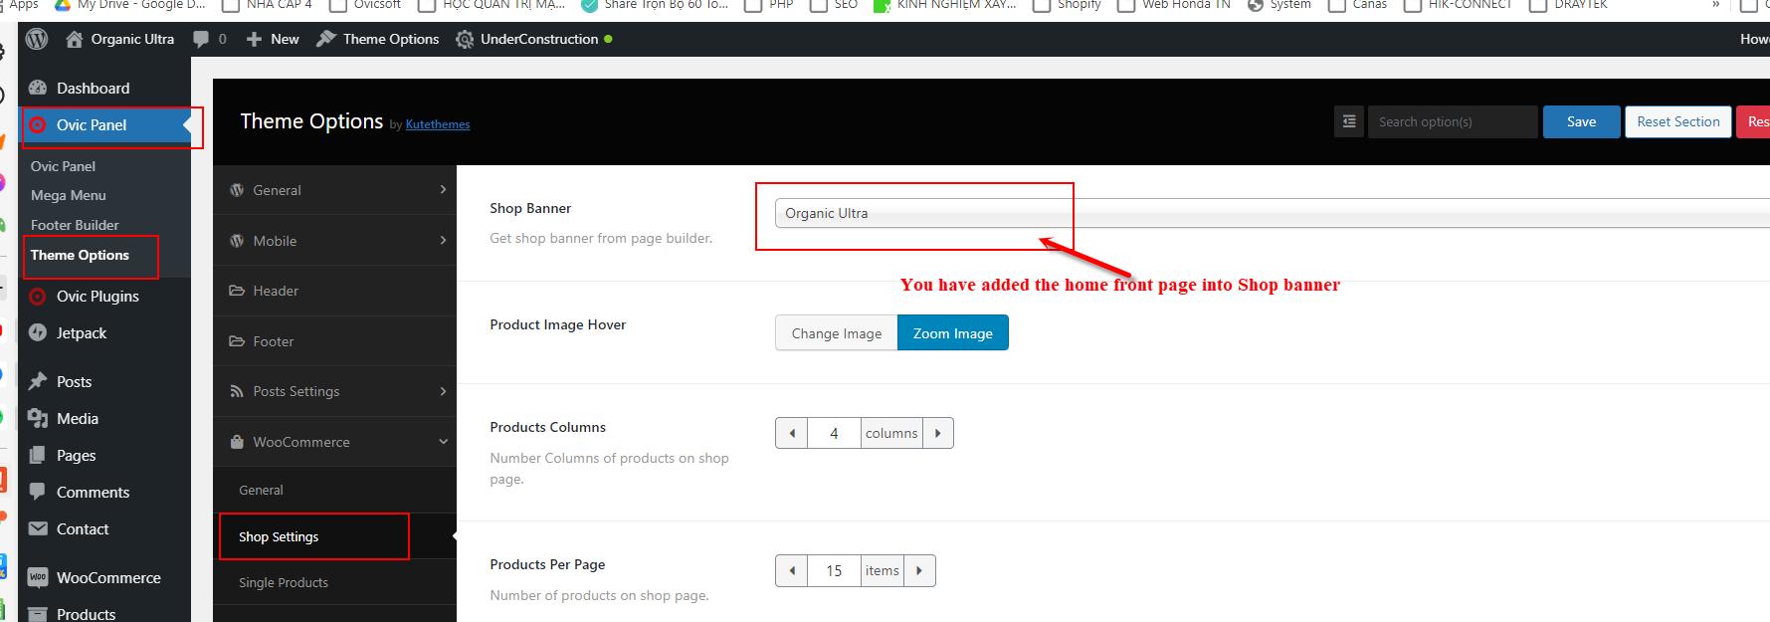Open the My Drive - Google bookmark
This screenshot has width=1770, height=622.
(129, 5)
